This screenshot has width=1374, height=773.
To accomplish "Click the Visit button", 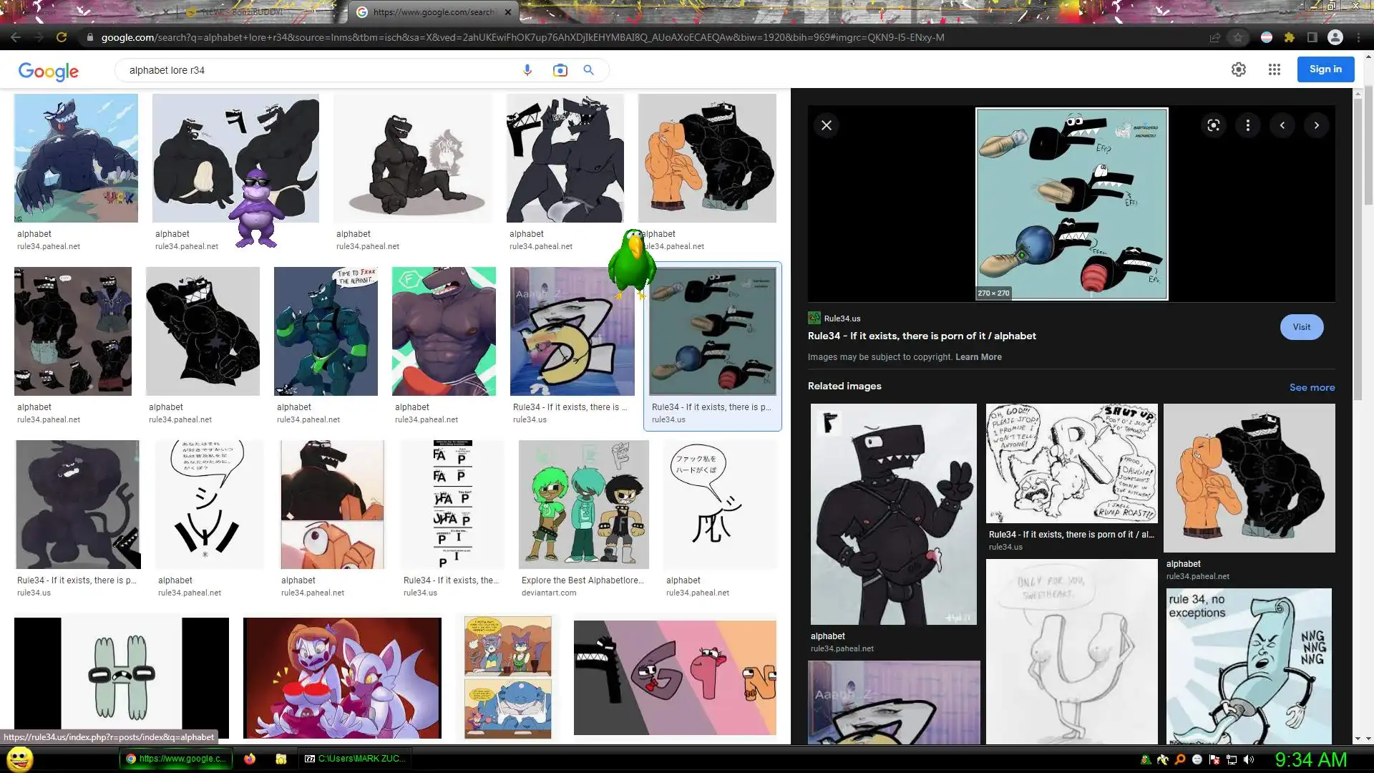I will 1302,327.
